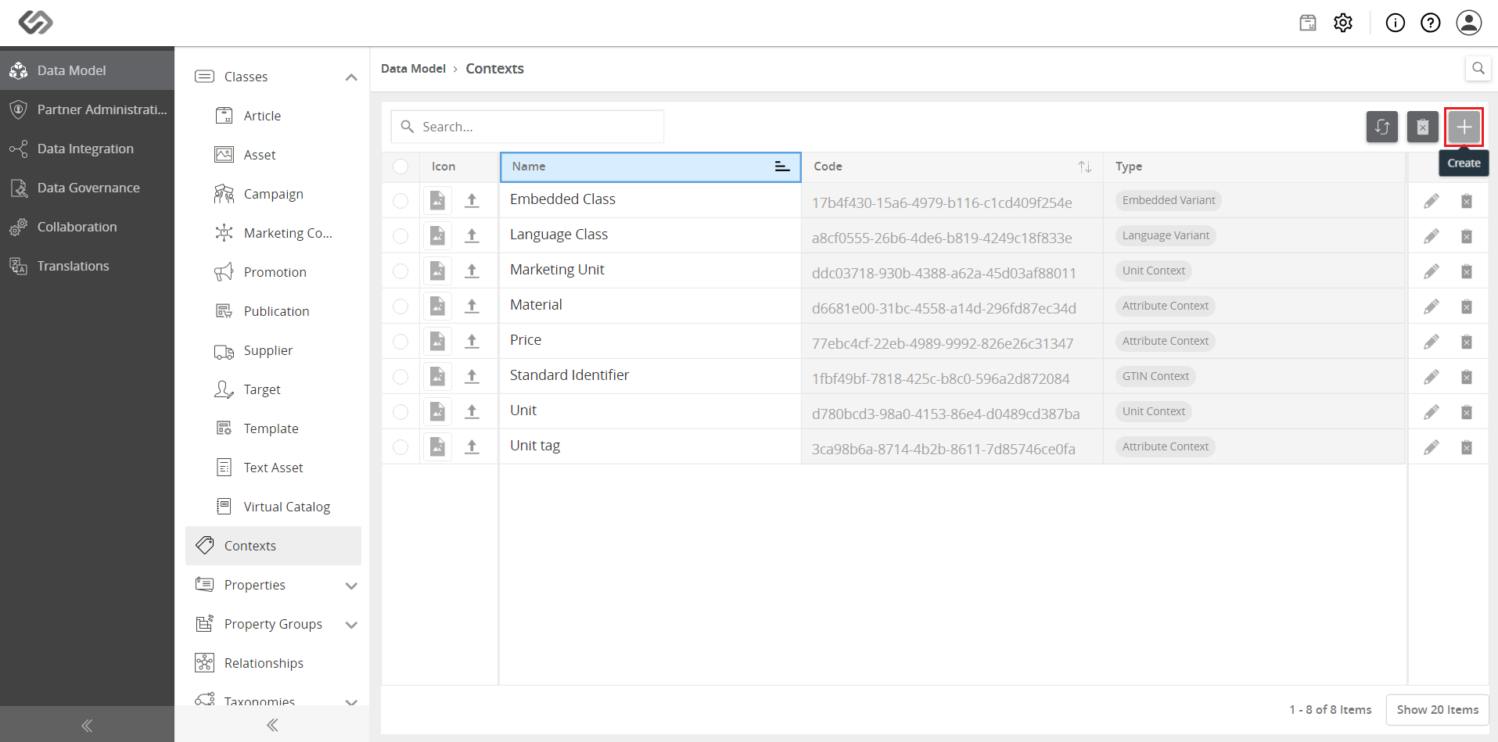Viewport: 1498px width, 742px height.
Task: Upload icon for Unit row
Action: tap(472, 411)
